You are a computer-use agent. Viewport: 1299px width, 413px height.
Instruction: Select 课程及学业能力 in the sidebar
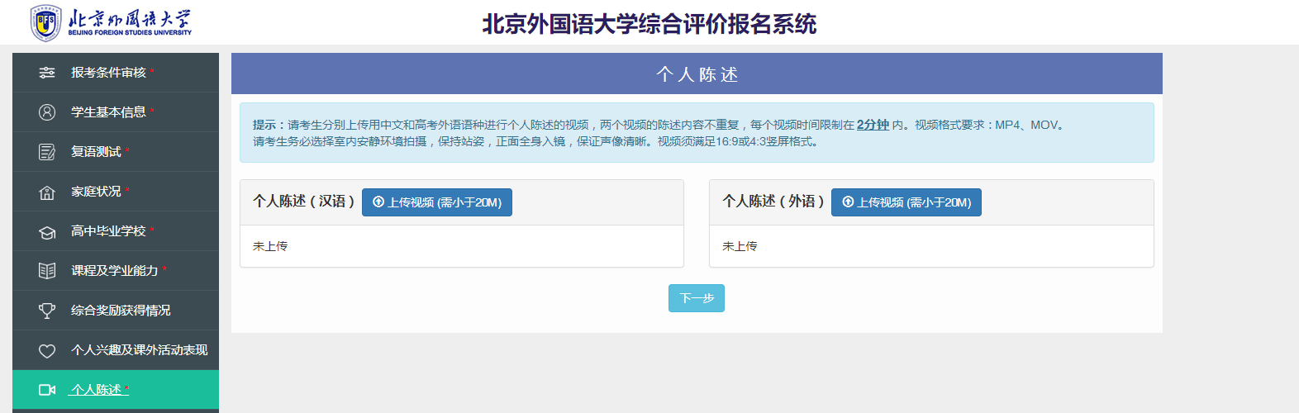point(116,271)
